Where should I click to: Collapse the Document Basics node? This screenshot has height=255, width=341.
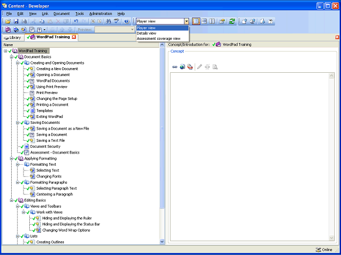(x=11, y=57)
